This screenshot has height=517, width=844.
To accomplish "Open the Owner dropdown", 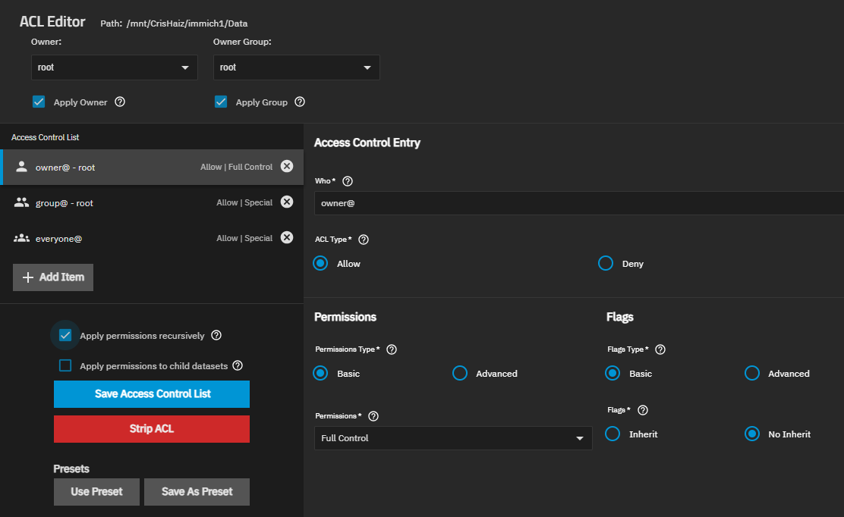I will 114,67.
